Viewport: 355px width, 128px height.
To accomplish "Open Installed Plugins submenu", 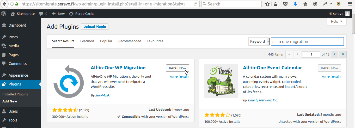I will pos(15,94).
